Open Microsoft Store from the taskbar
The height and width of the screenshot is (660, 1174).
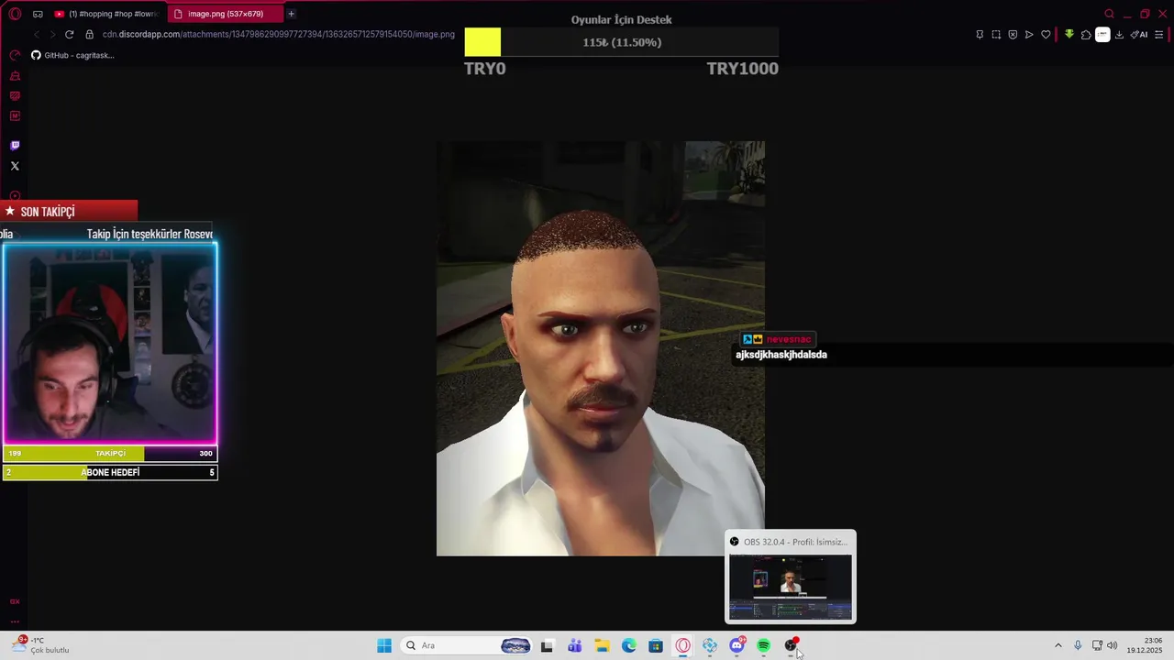pos(656,645)
